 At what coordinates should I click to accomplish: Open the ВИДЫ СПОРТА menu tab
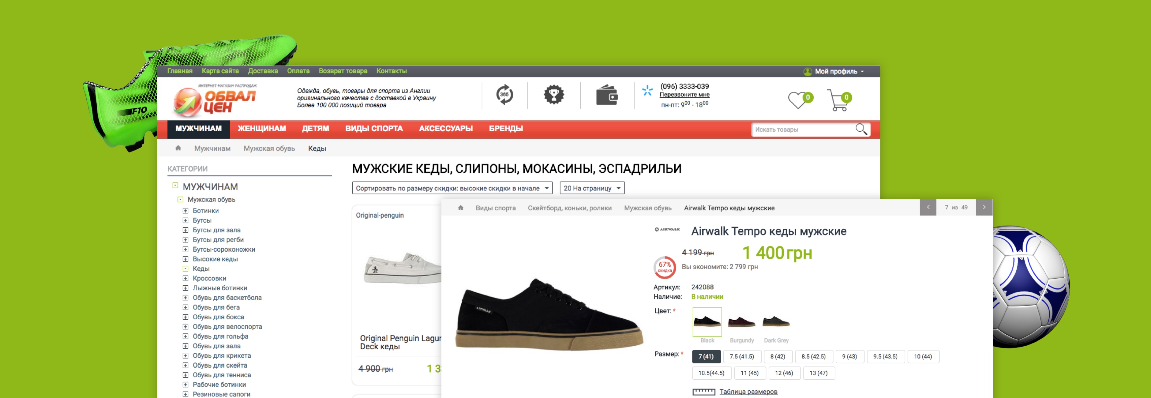tap(374, 129)
